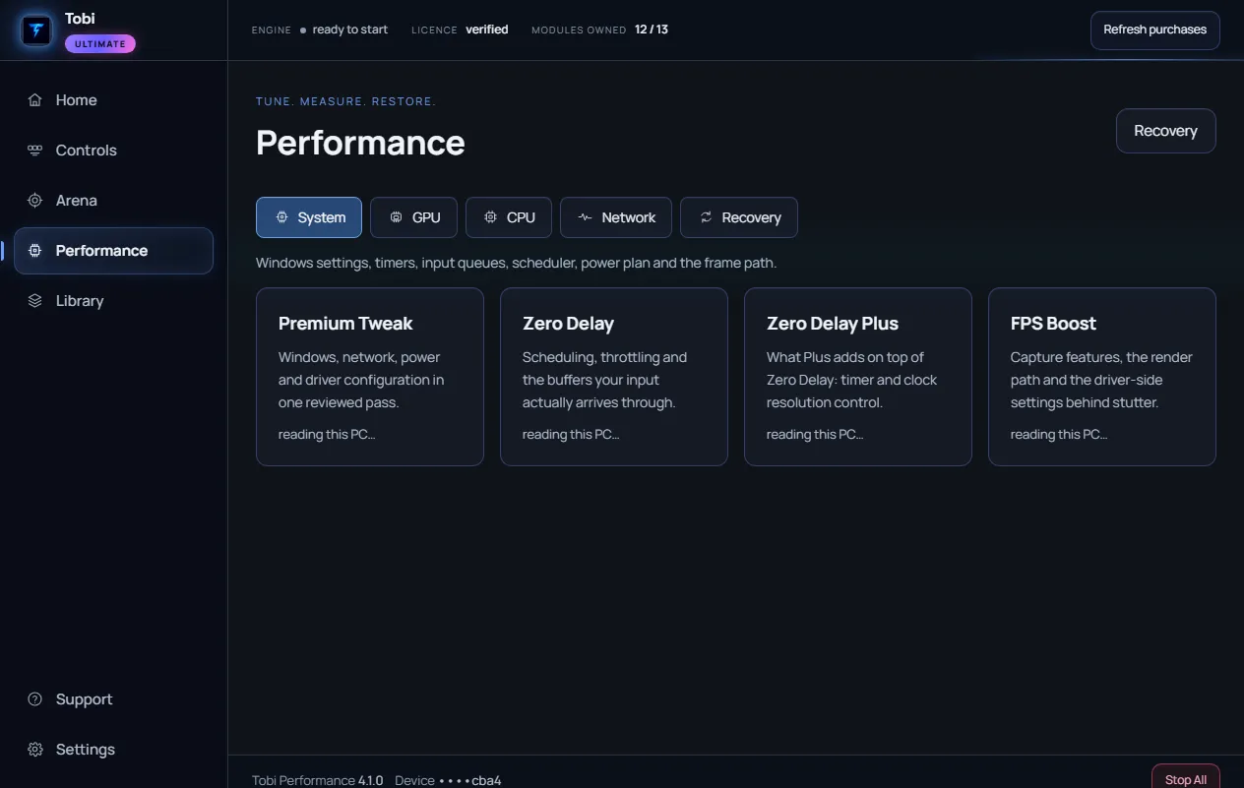Switch to the Network tab
The width and height of the screenshot is (1244, 788).
616,217
